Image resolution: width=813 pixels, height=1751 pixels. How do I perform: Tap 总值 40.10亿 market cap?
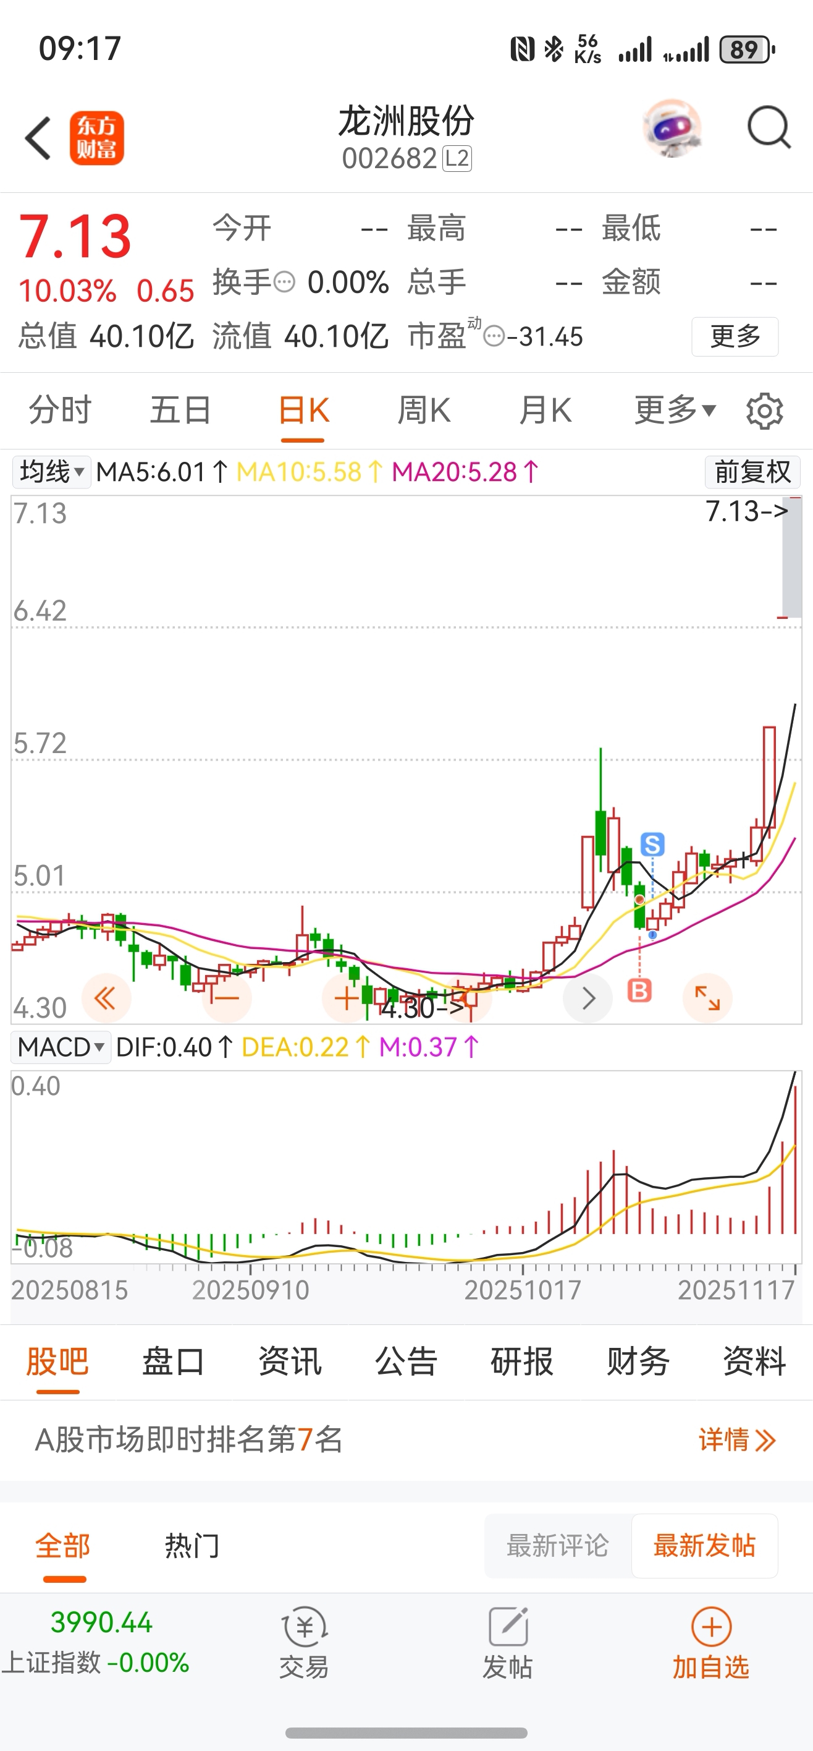[x=106, y=336]
